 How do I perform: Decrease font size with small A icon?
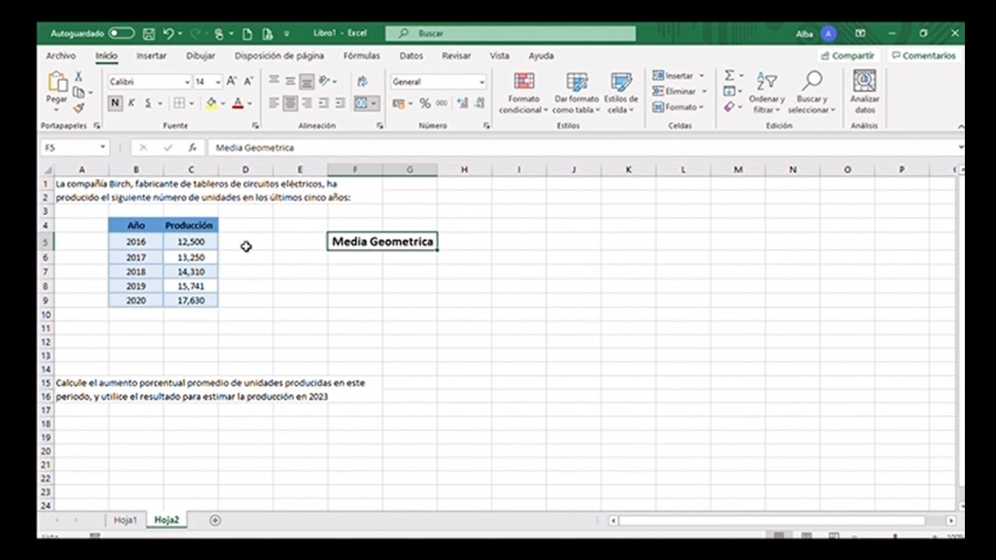(x=248, y=82)
